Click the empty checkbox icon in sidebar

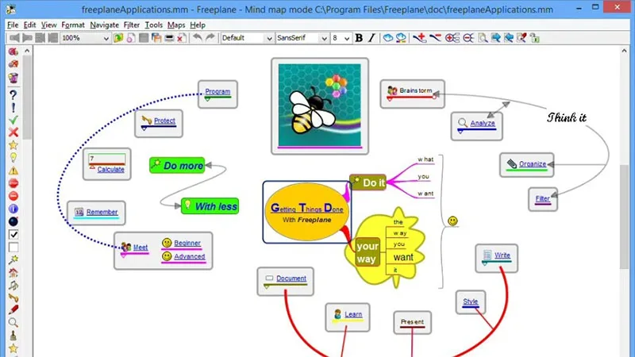click(13, 248)
